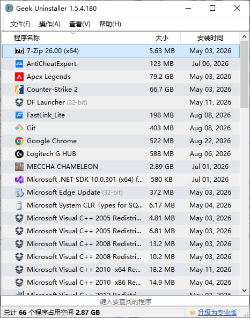Open the 查看(V) menu
Screen dimensions: 250x318
coord(80,24)
